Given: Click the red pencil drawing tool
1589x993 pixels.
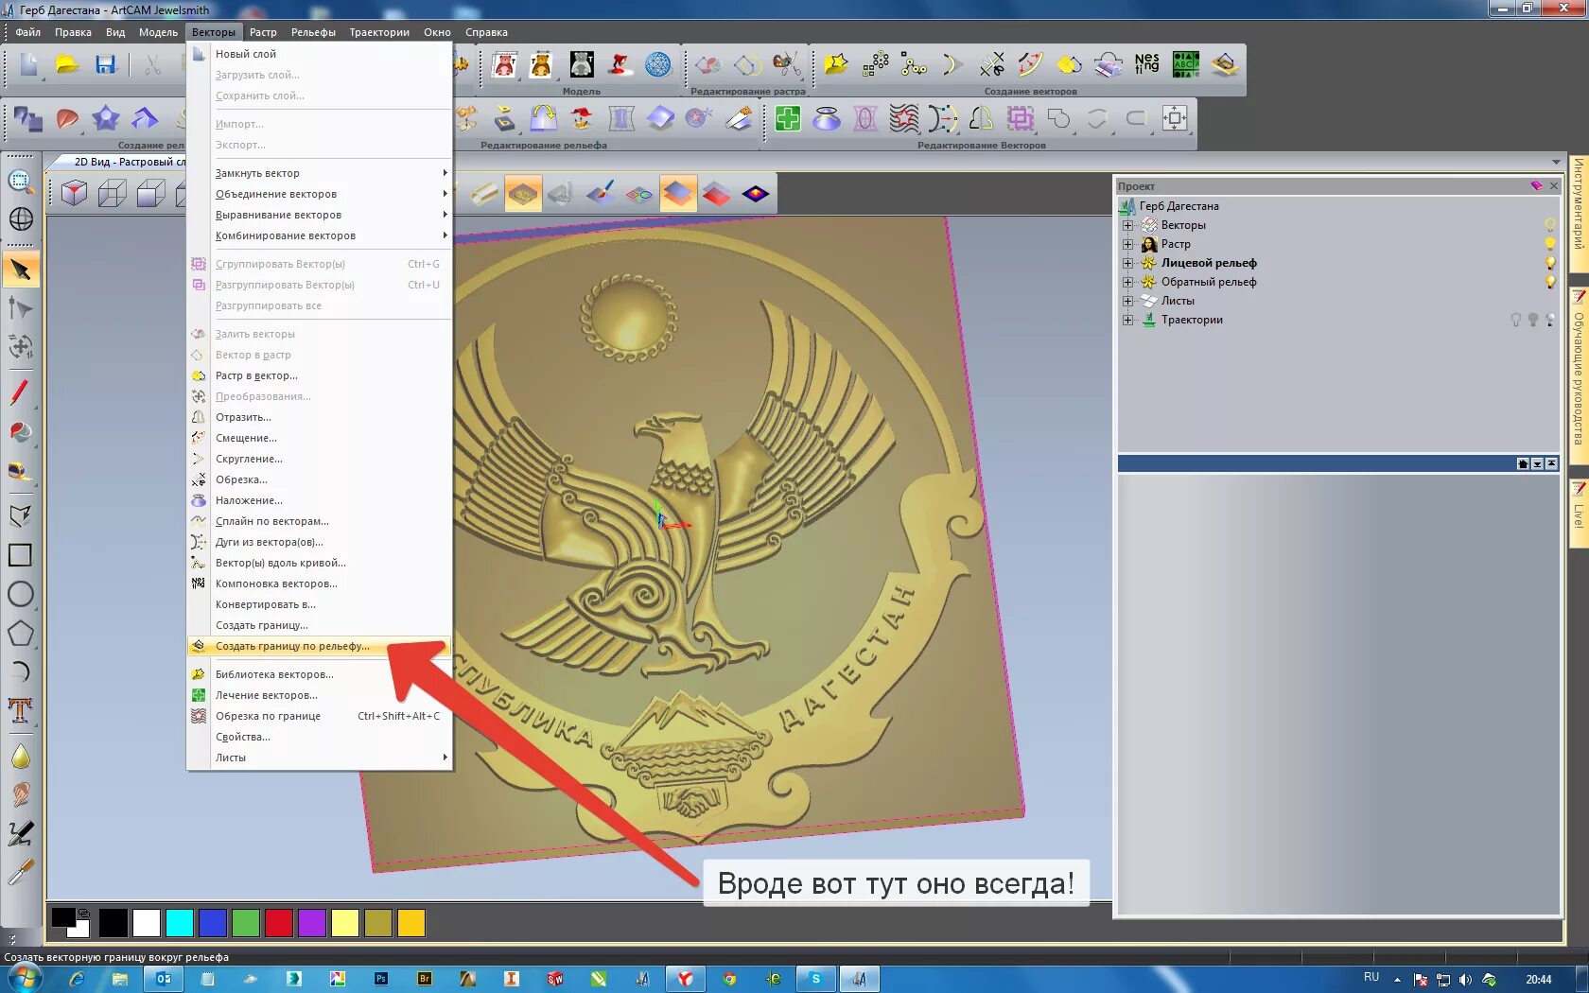Looking at the screenshot, I should tap(20, 392).
